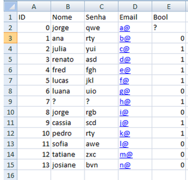Open the d@ email link
Image resolution: width=188 pixels, height=180 pixels.
click(x=125, y=59)
